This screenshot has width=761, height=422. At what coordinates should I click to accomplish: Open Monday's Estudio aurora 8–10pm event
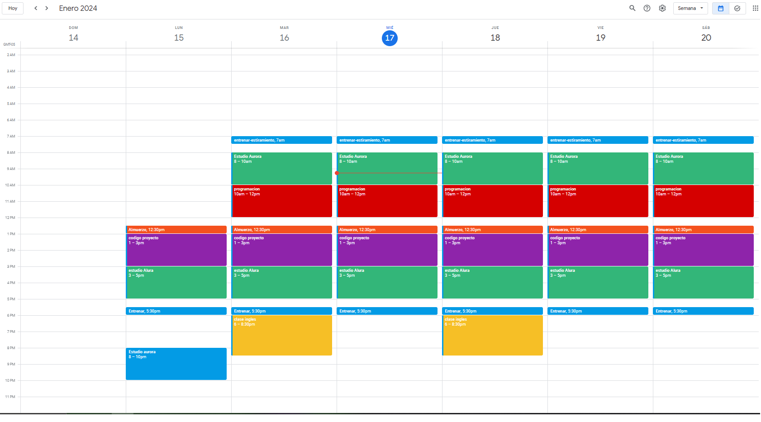point(176,364)
